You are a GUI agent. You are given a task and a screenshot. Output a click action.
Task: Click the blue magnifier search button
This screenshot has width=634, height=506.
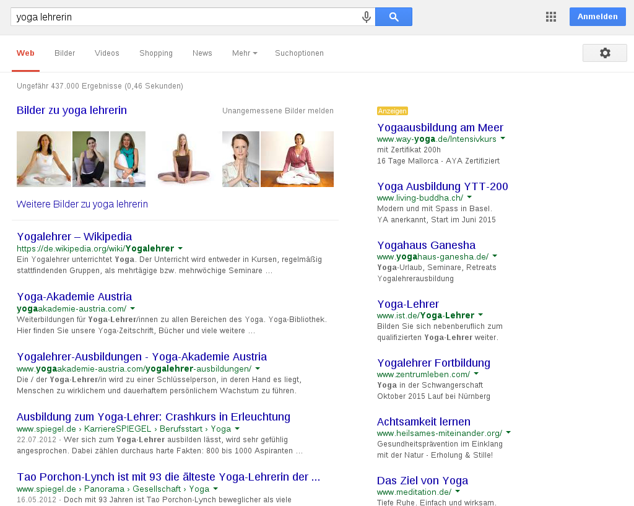click(x=393, y=17)
